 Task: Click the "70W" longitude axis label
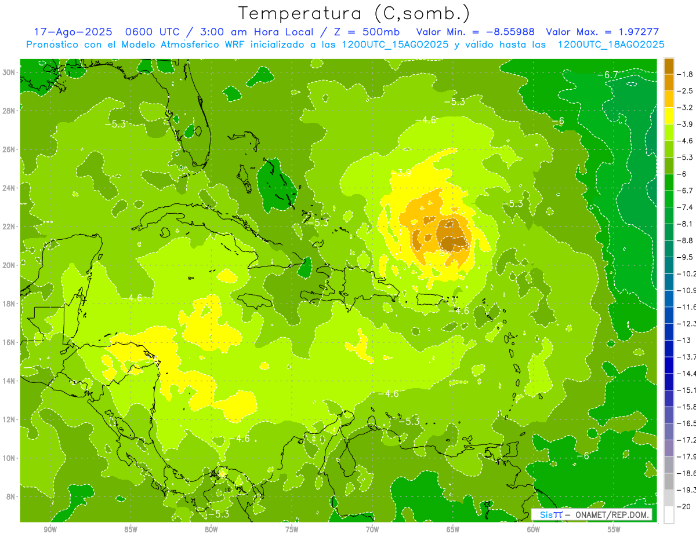[x=372, y=529]
